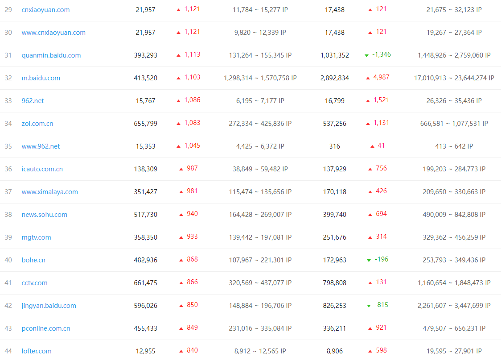Click red up arrow beside 4,987

tap(368, 78)
